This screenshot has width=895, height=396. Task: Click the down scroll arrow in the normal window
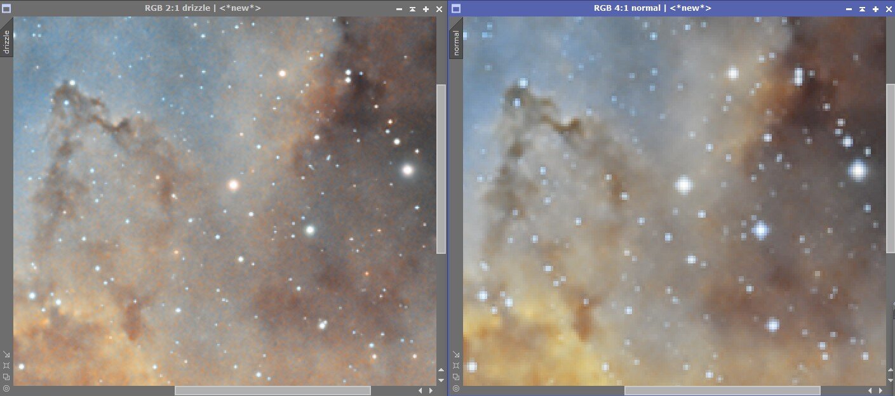point(891,380)
